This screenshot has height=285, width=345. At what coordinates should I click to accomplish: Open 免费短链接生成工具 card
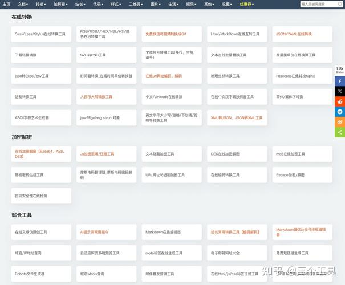click(302, 253)
